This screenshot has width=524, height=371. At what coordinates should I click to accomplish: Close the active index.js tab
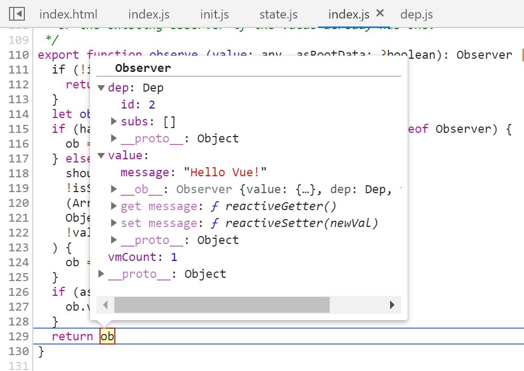tap(380, 13)
